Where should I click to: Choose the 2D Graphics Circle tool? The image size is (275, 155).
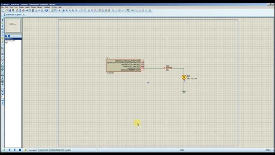(3, 69)
